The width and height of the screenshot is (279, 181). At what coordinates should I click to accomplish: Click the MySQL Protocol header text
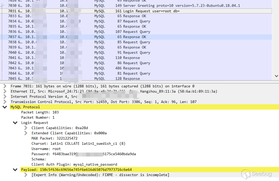pos(25,107)
